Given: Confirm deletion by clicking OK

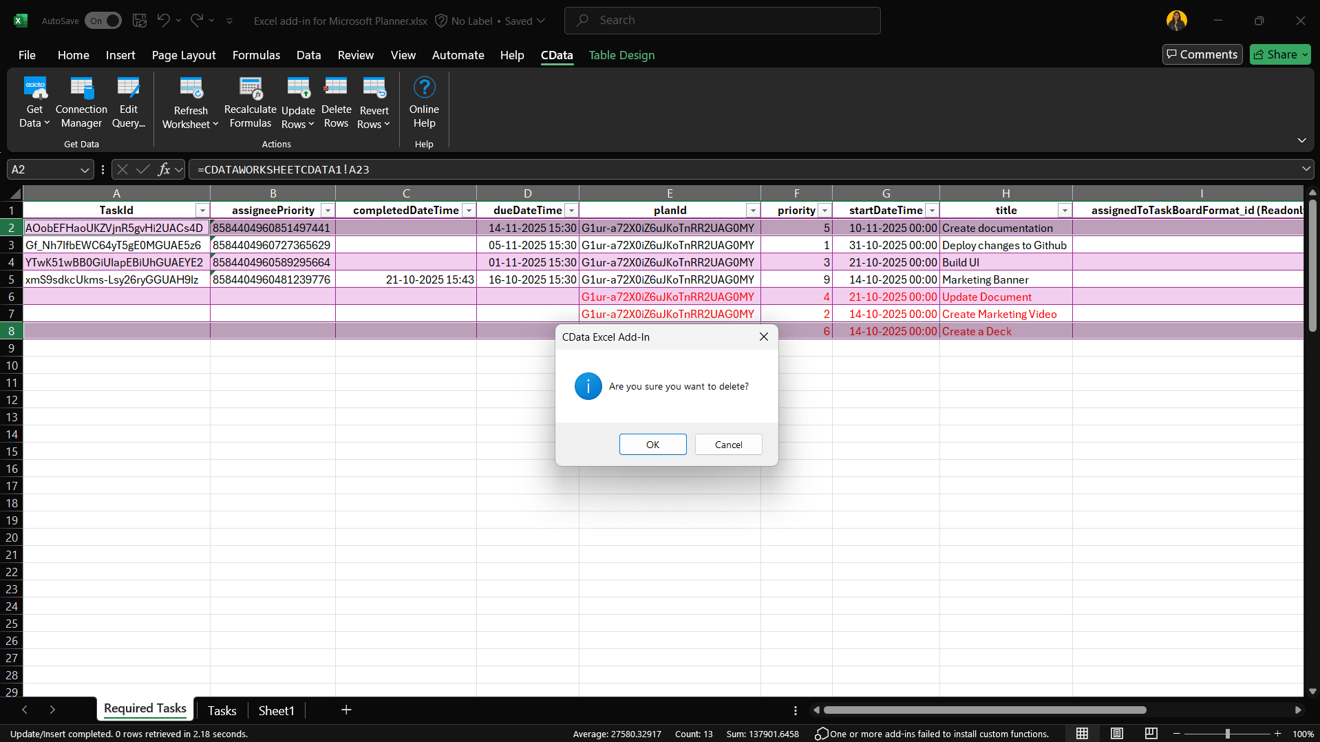Looking at the screenshot, I should tap(652, 445).
